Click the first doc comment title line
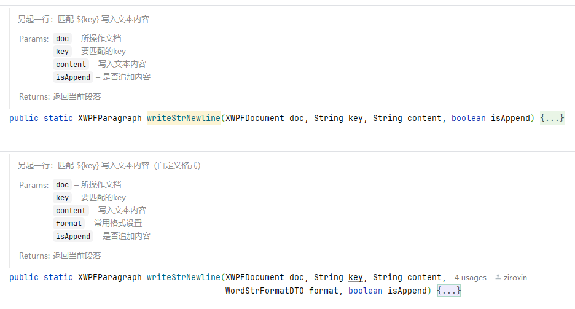This screenshot has width=575, height=309. 84,19
